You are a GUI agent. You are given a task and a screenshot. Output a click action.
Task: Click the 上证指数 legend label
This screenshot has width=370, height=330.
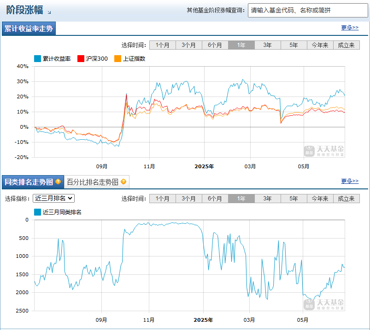pos(134,59)
